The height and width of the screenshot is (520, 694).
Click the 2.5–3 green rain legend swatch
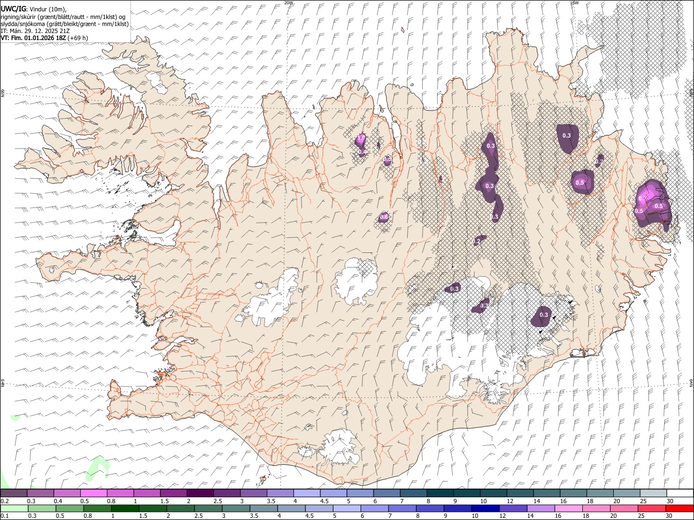click(208, 508)
